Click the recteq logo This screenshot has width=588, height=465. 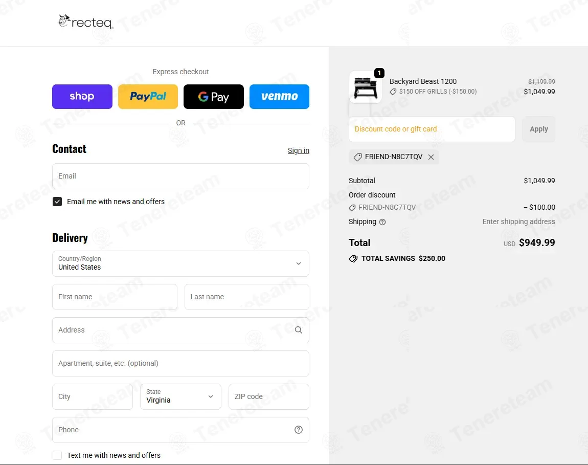coord(85,22)
